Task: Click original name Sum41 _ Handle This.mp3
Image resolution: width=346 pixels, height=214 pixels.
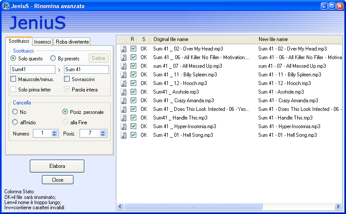Action: click(180, 118)
